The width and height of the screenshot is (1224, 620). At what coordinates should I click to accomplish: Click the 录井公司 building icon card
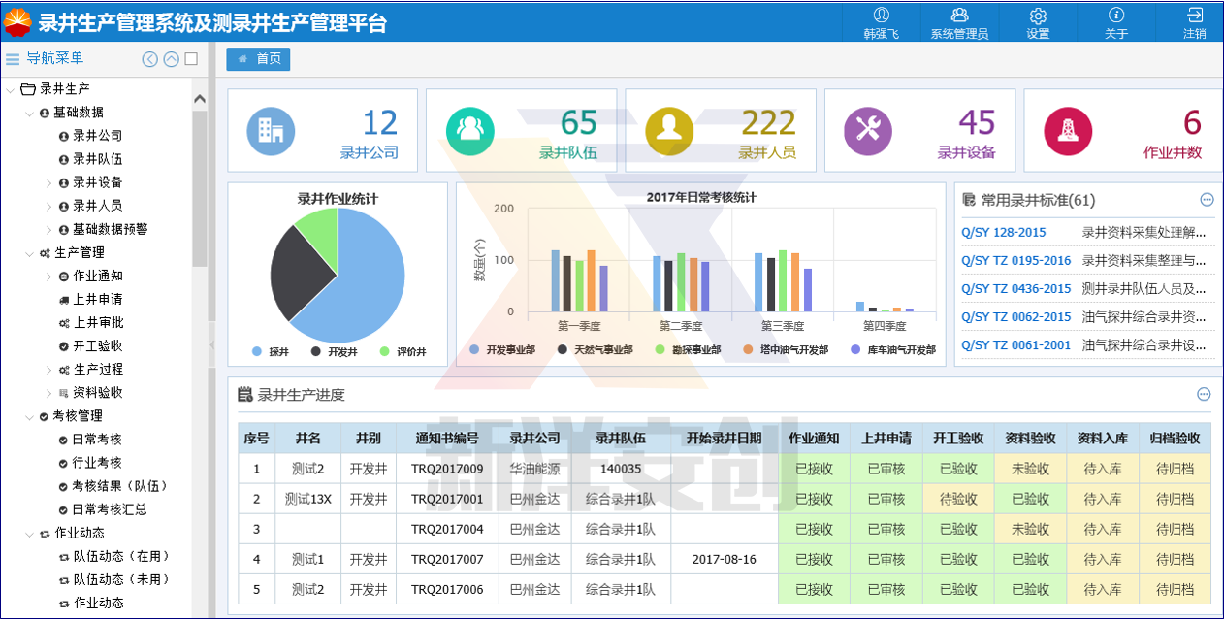[271, 130]
